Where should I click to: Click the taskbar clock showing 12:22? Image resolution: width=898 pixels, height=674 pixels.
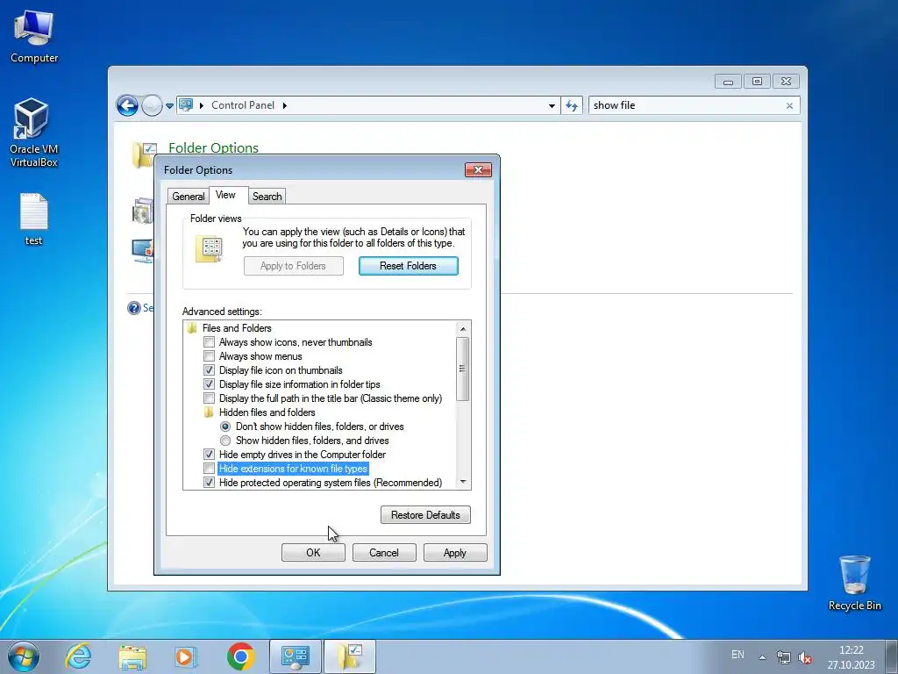(851, 657)
